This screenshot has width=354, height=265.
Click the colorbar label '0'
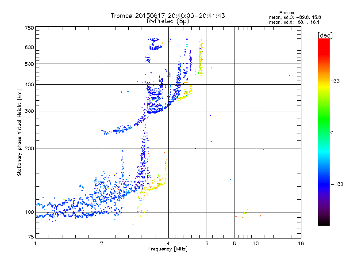[x=332, y=133]
